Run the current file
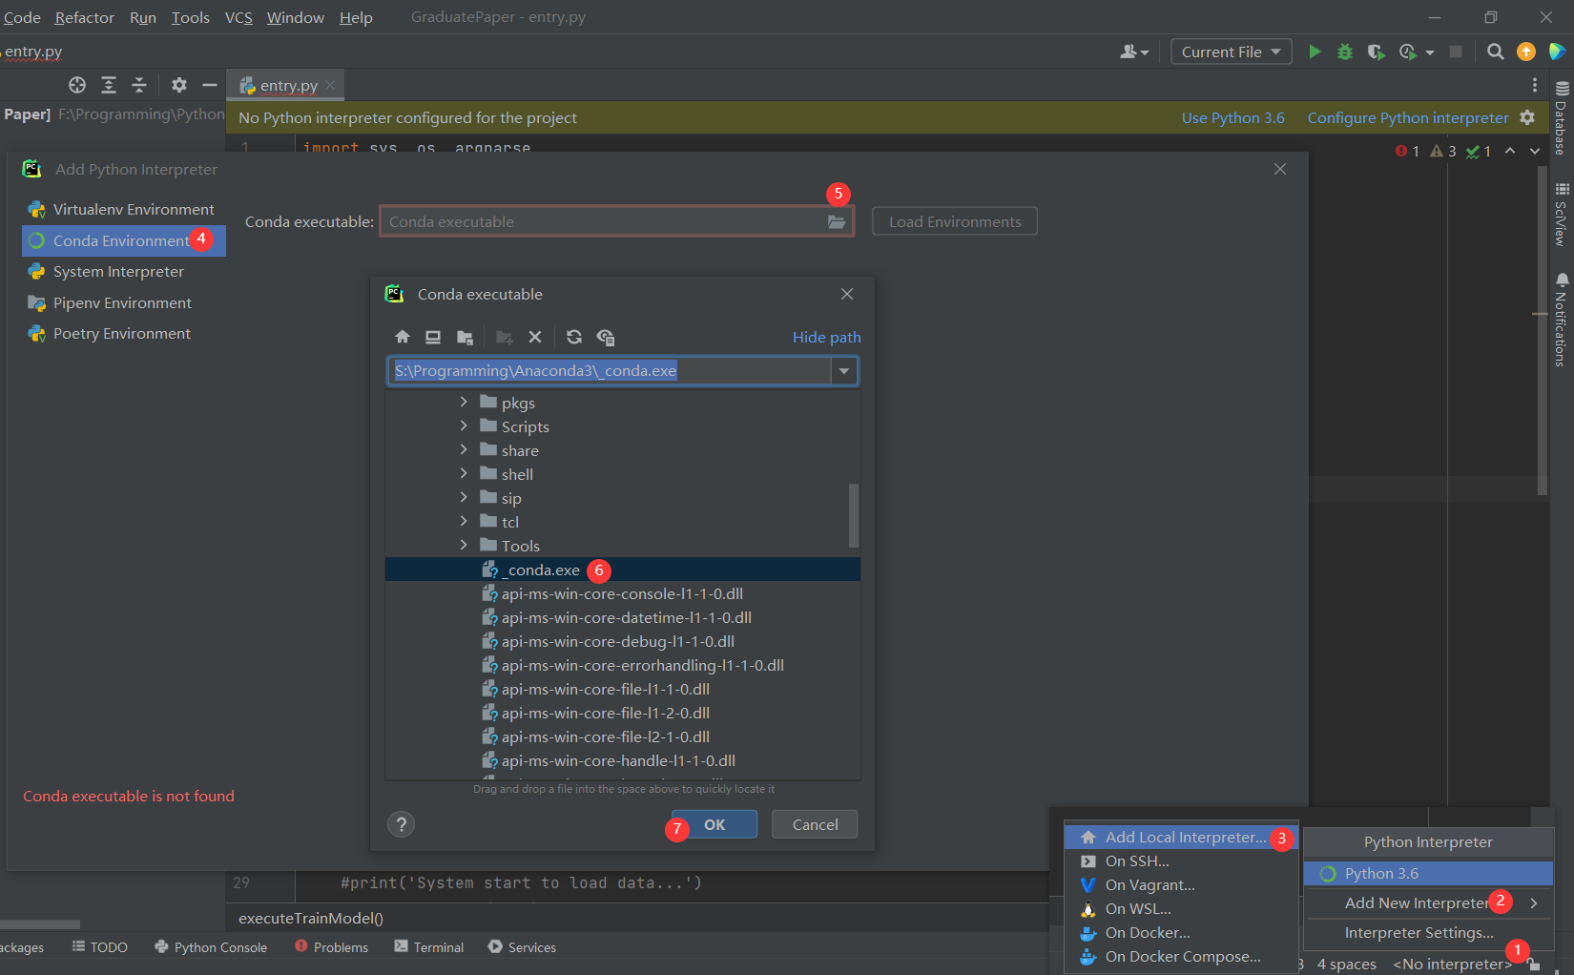Viewport: 1574px width, 975px height. pos(1315,52)
